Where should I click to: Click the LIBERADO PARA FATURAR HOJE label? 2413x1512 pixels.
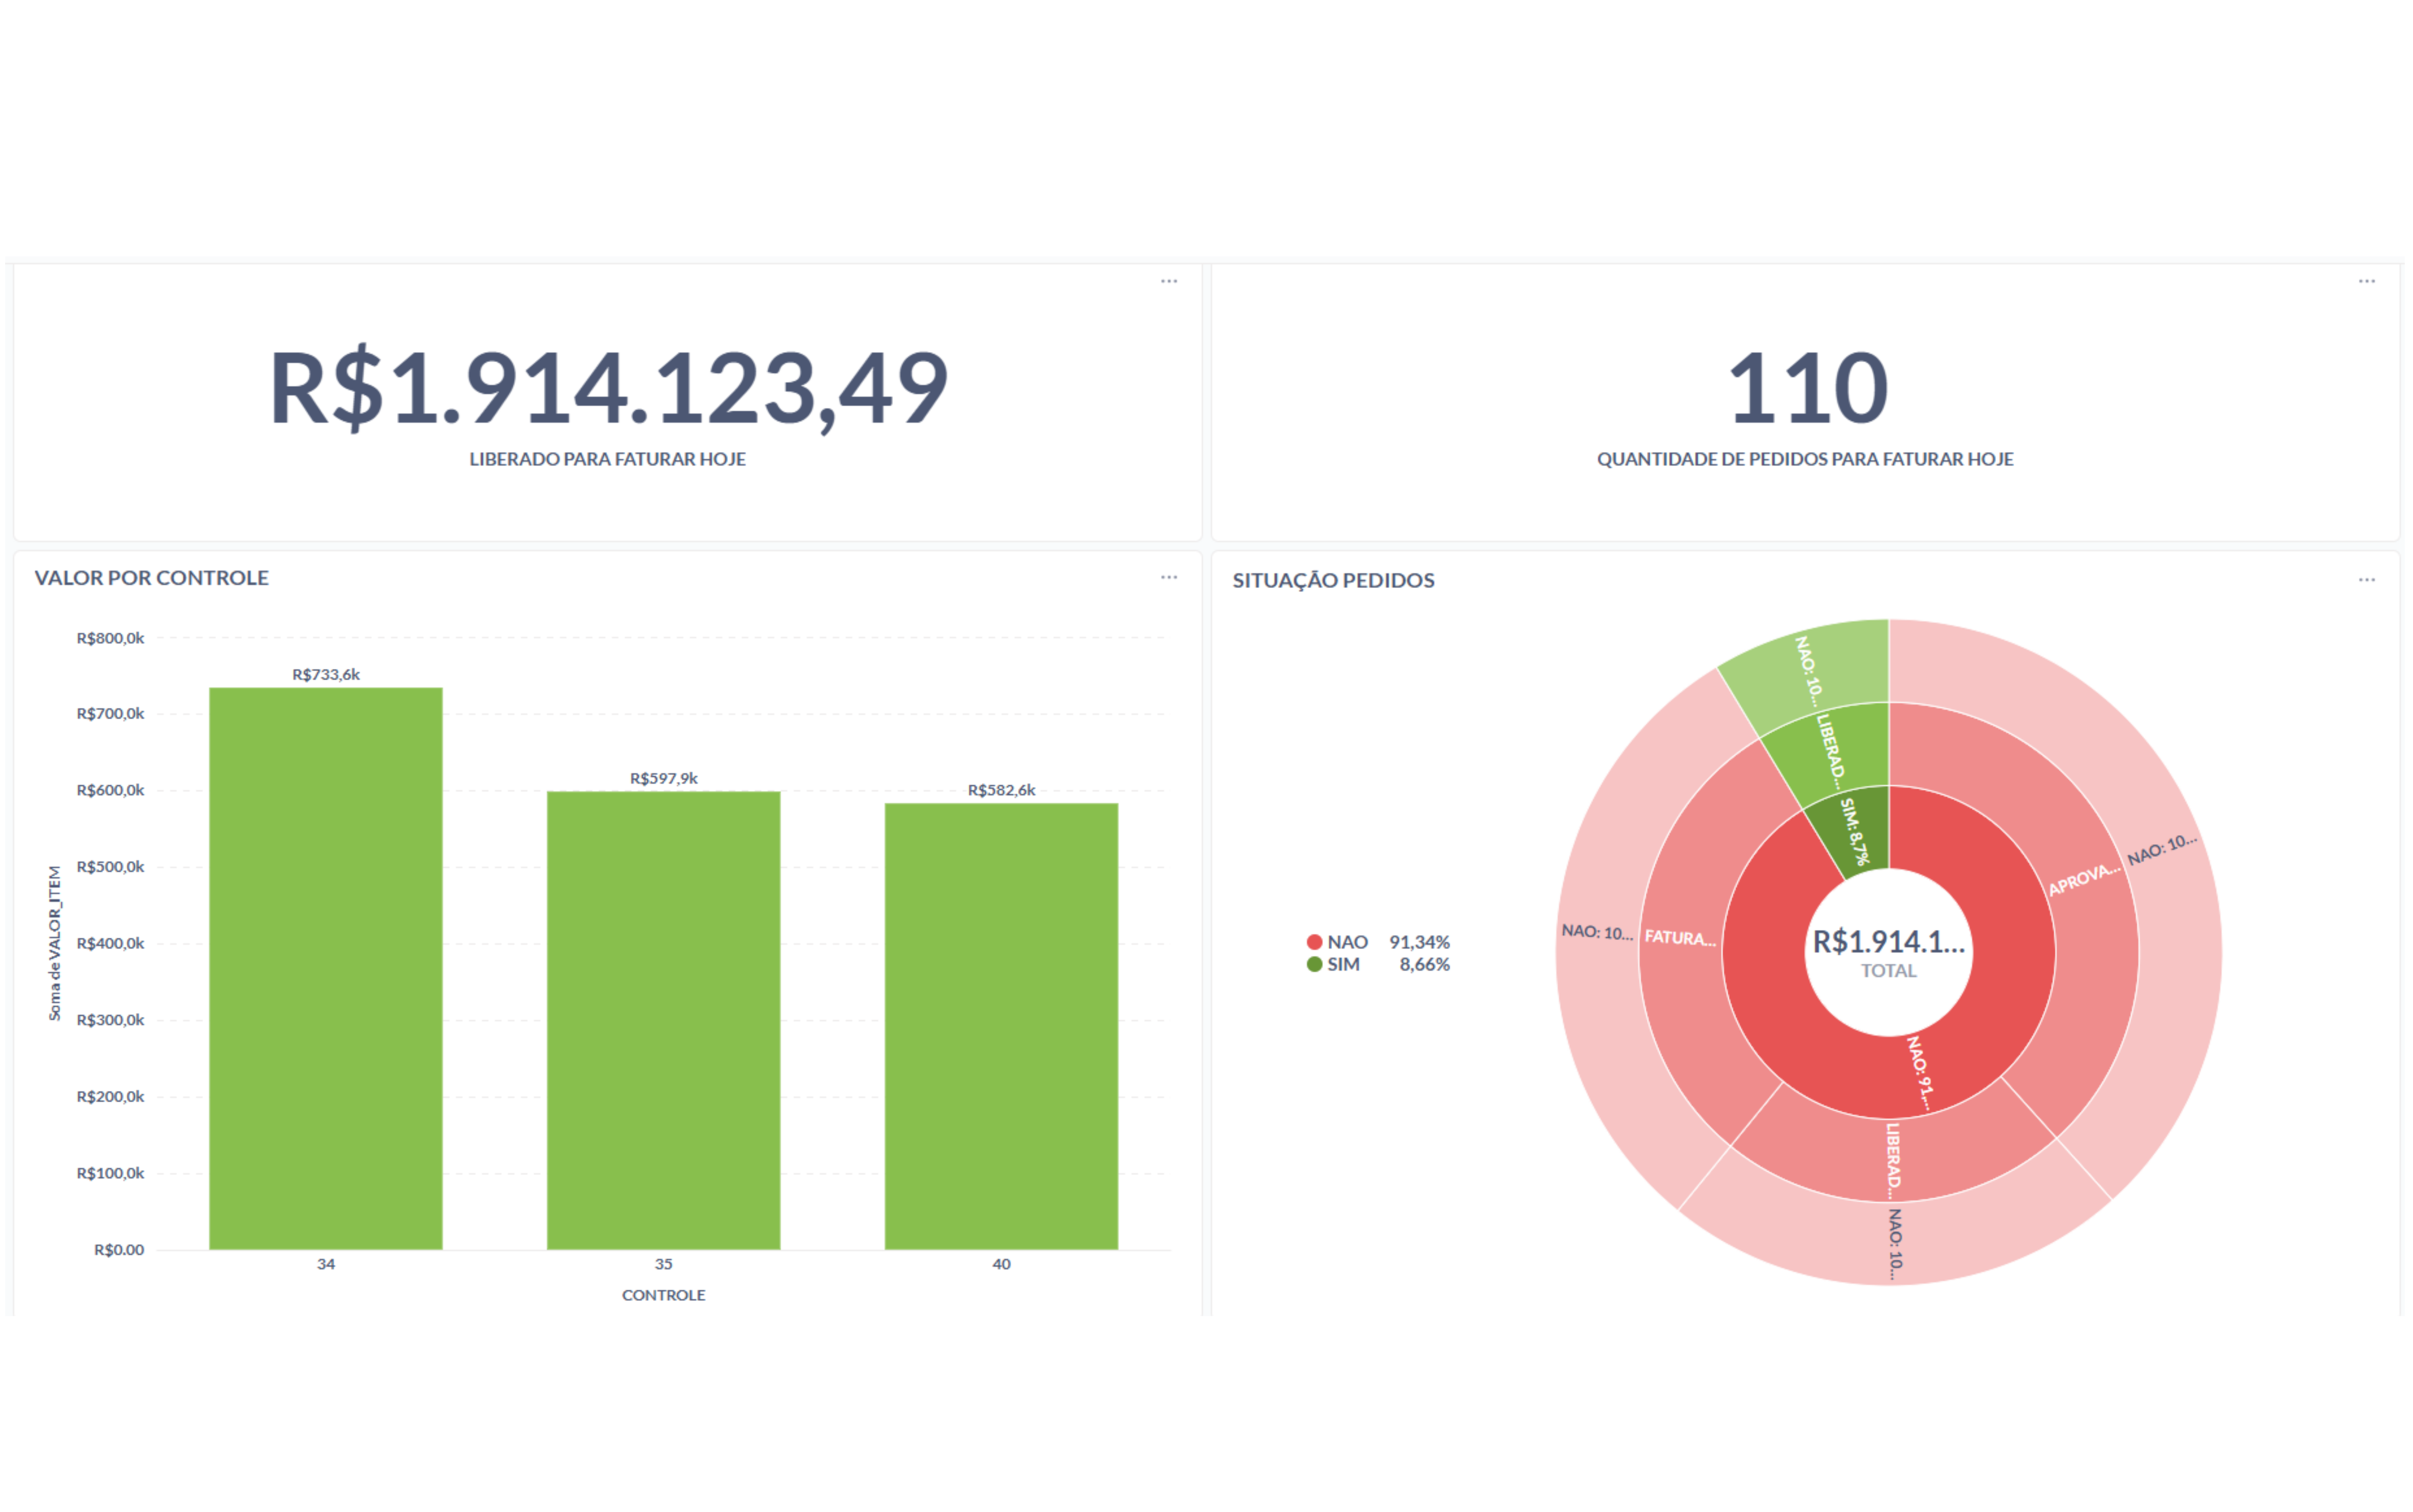click(x=608, y=459)
